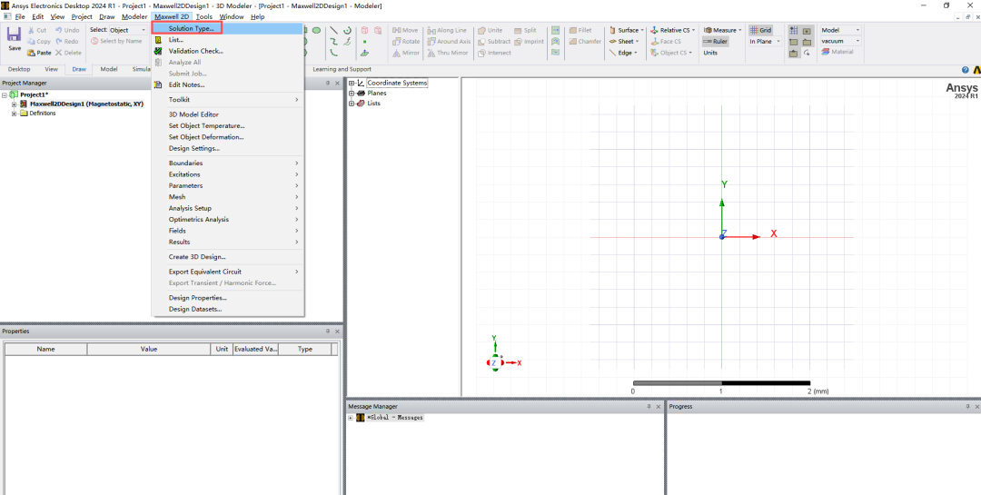Screen dimensions: 981x495
Task: Toggle the Ruler display button
Action: pyautogui.click(x=715, y=41)
